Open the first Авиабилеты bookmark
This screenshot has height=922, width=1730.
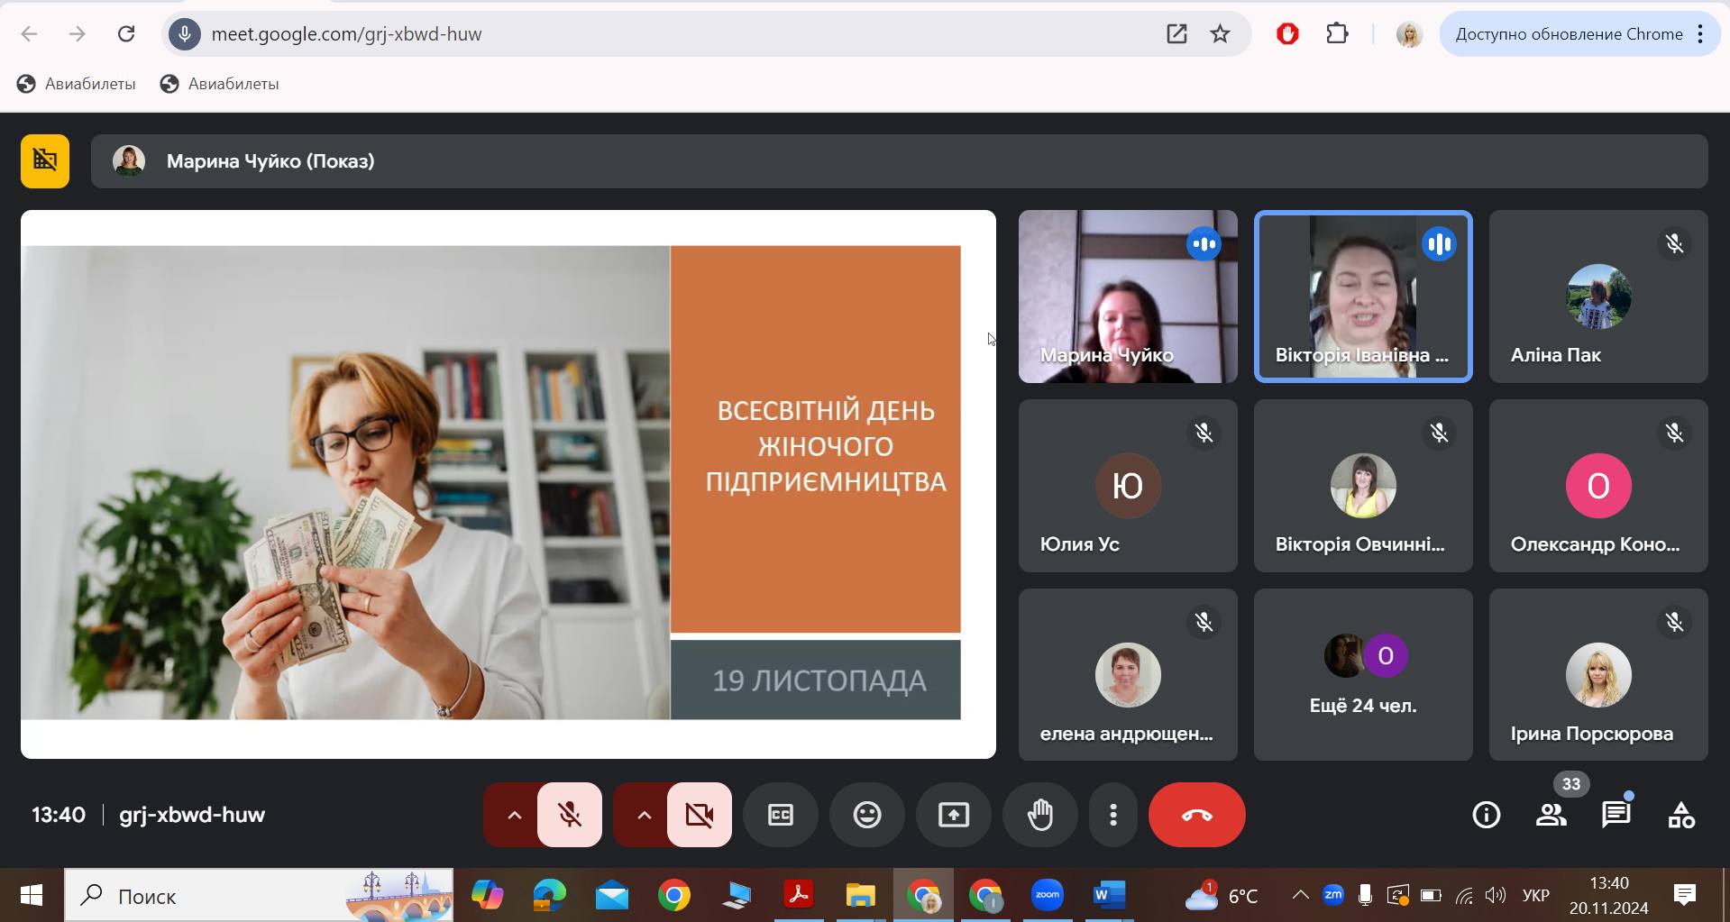coord(77,84)
